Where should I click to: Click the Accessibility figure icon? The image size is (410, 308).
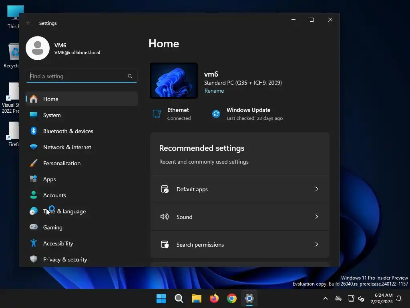pos(34,243)
